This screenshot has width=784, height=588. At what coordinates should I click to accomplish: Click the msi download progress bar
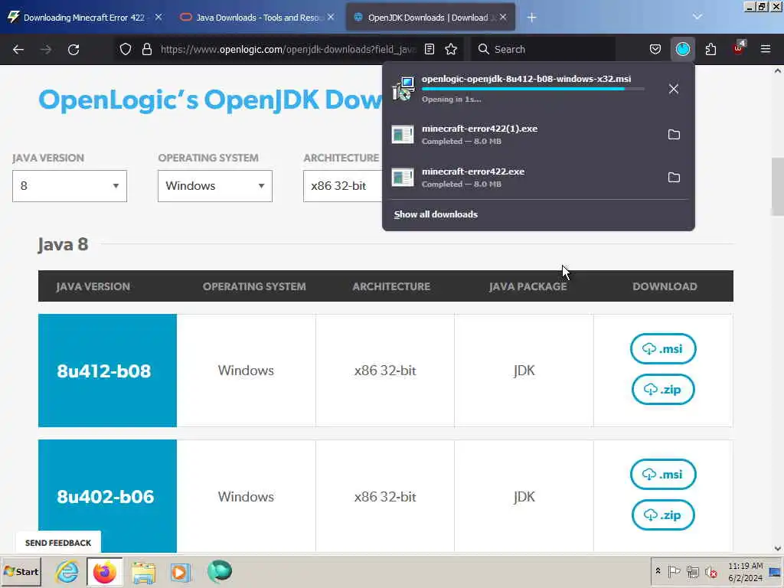(533, 89)
